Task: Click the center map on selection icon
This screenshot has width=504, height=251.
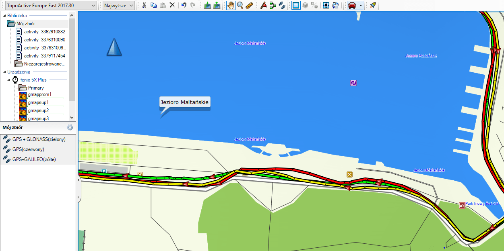Action: point(326,5)
